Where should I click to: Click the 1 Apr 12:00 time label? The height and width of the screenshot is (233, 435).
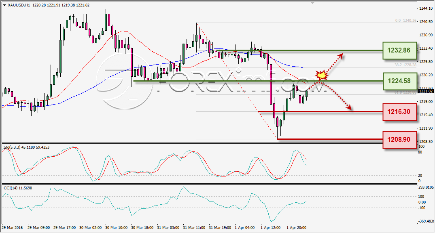click(270, 228)
